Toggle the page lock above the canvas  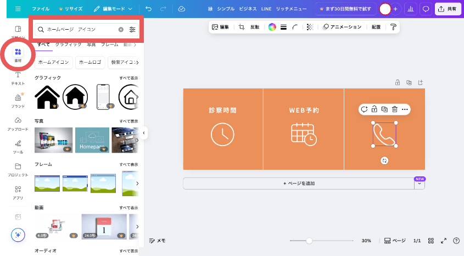[x=398, y=82]
